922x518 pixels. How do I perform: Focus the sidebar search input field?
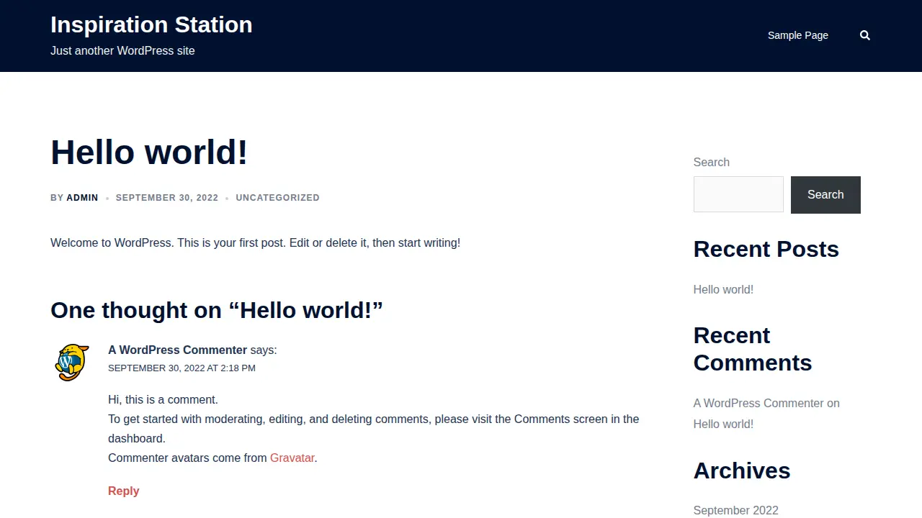[738, 194]
